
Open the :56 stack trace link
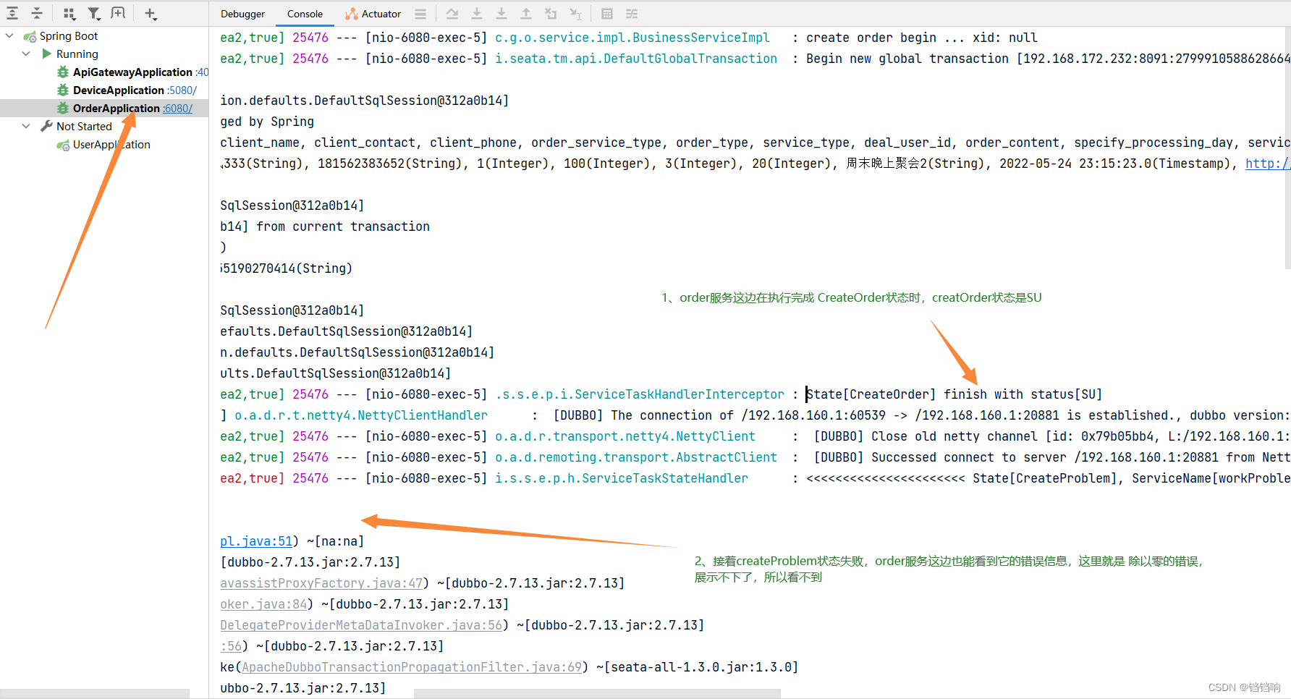point(231,646)
